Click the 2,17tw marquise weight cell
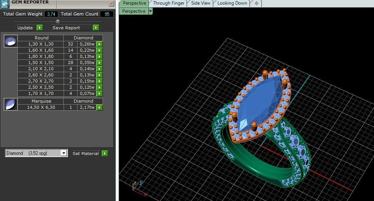This screenshot has height=201, width=374. (87, 107)
